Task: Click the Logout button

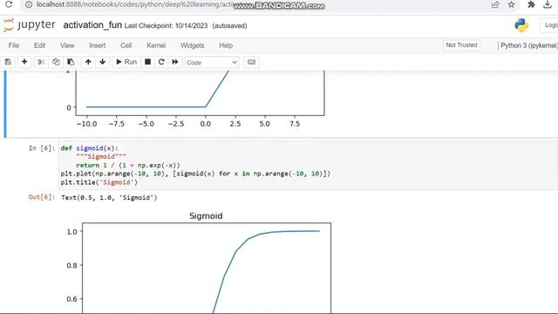Action: coord(549,25)
